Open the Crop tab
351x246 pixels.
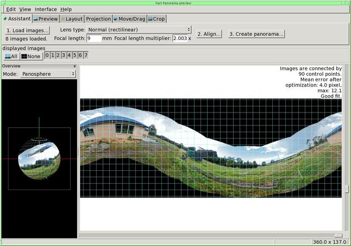click(x=157, y=19)
